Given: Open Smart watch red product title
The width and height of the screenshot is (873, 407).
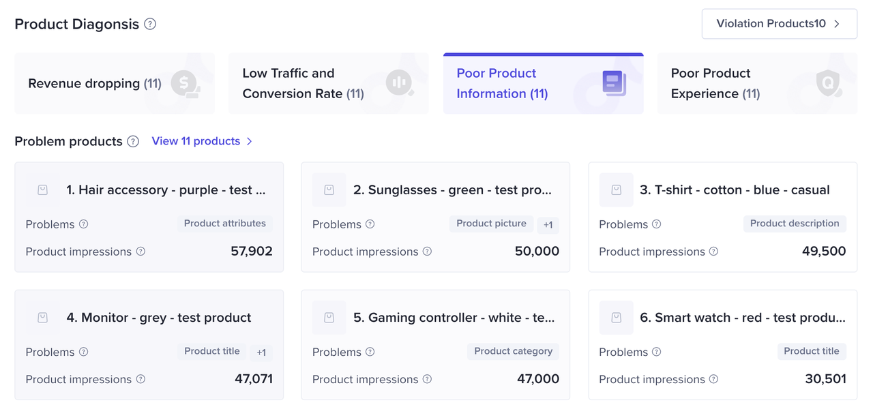Looking at the screenshot, I should point(742,318).
